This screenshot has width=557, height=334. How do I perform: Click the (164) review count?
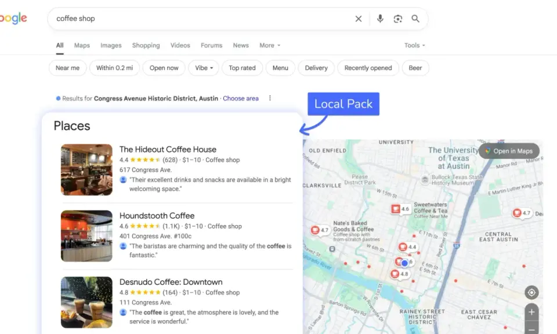tap(170, 293)
